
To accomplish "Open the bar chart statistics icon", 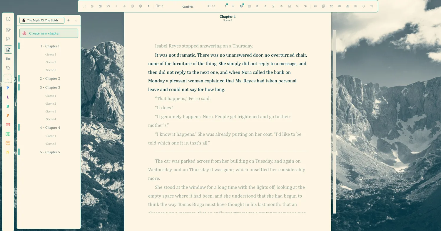I will pyautogui.click(x=348, y=6).
